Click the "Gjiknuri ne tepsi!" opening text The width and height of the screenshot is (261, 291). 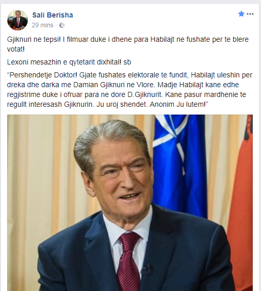point(34,40)
